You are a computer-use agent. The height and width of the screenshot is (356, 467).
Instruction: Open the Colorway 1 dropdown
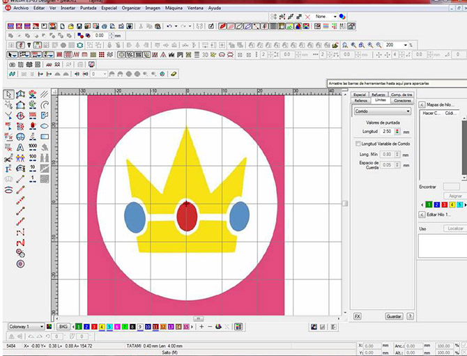(26, 327)
